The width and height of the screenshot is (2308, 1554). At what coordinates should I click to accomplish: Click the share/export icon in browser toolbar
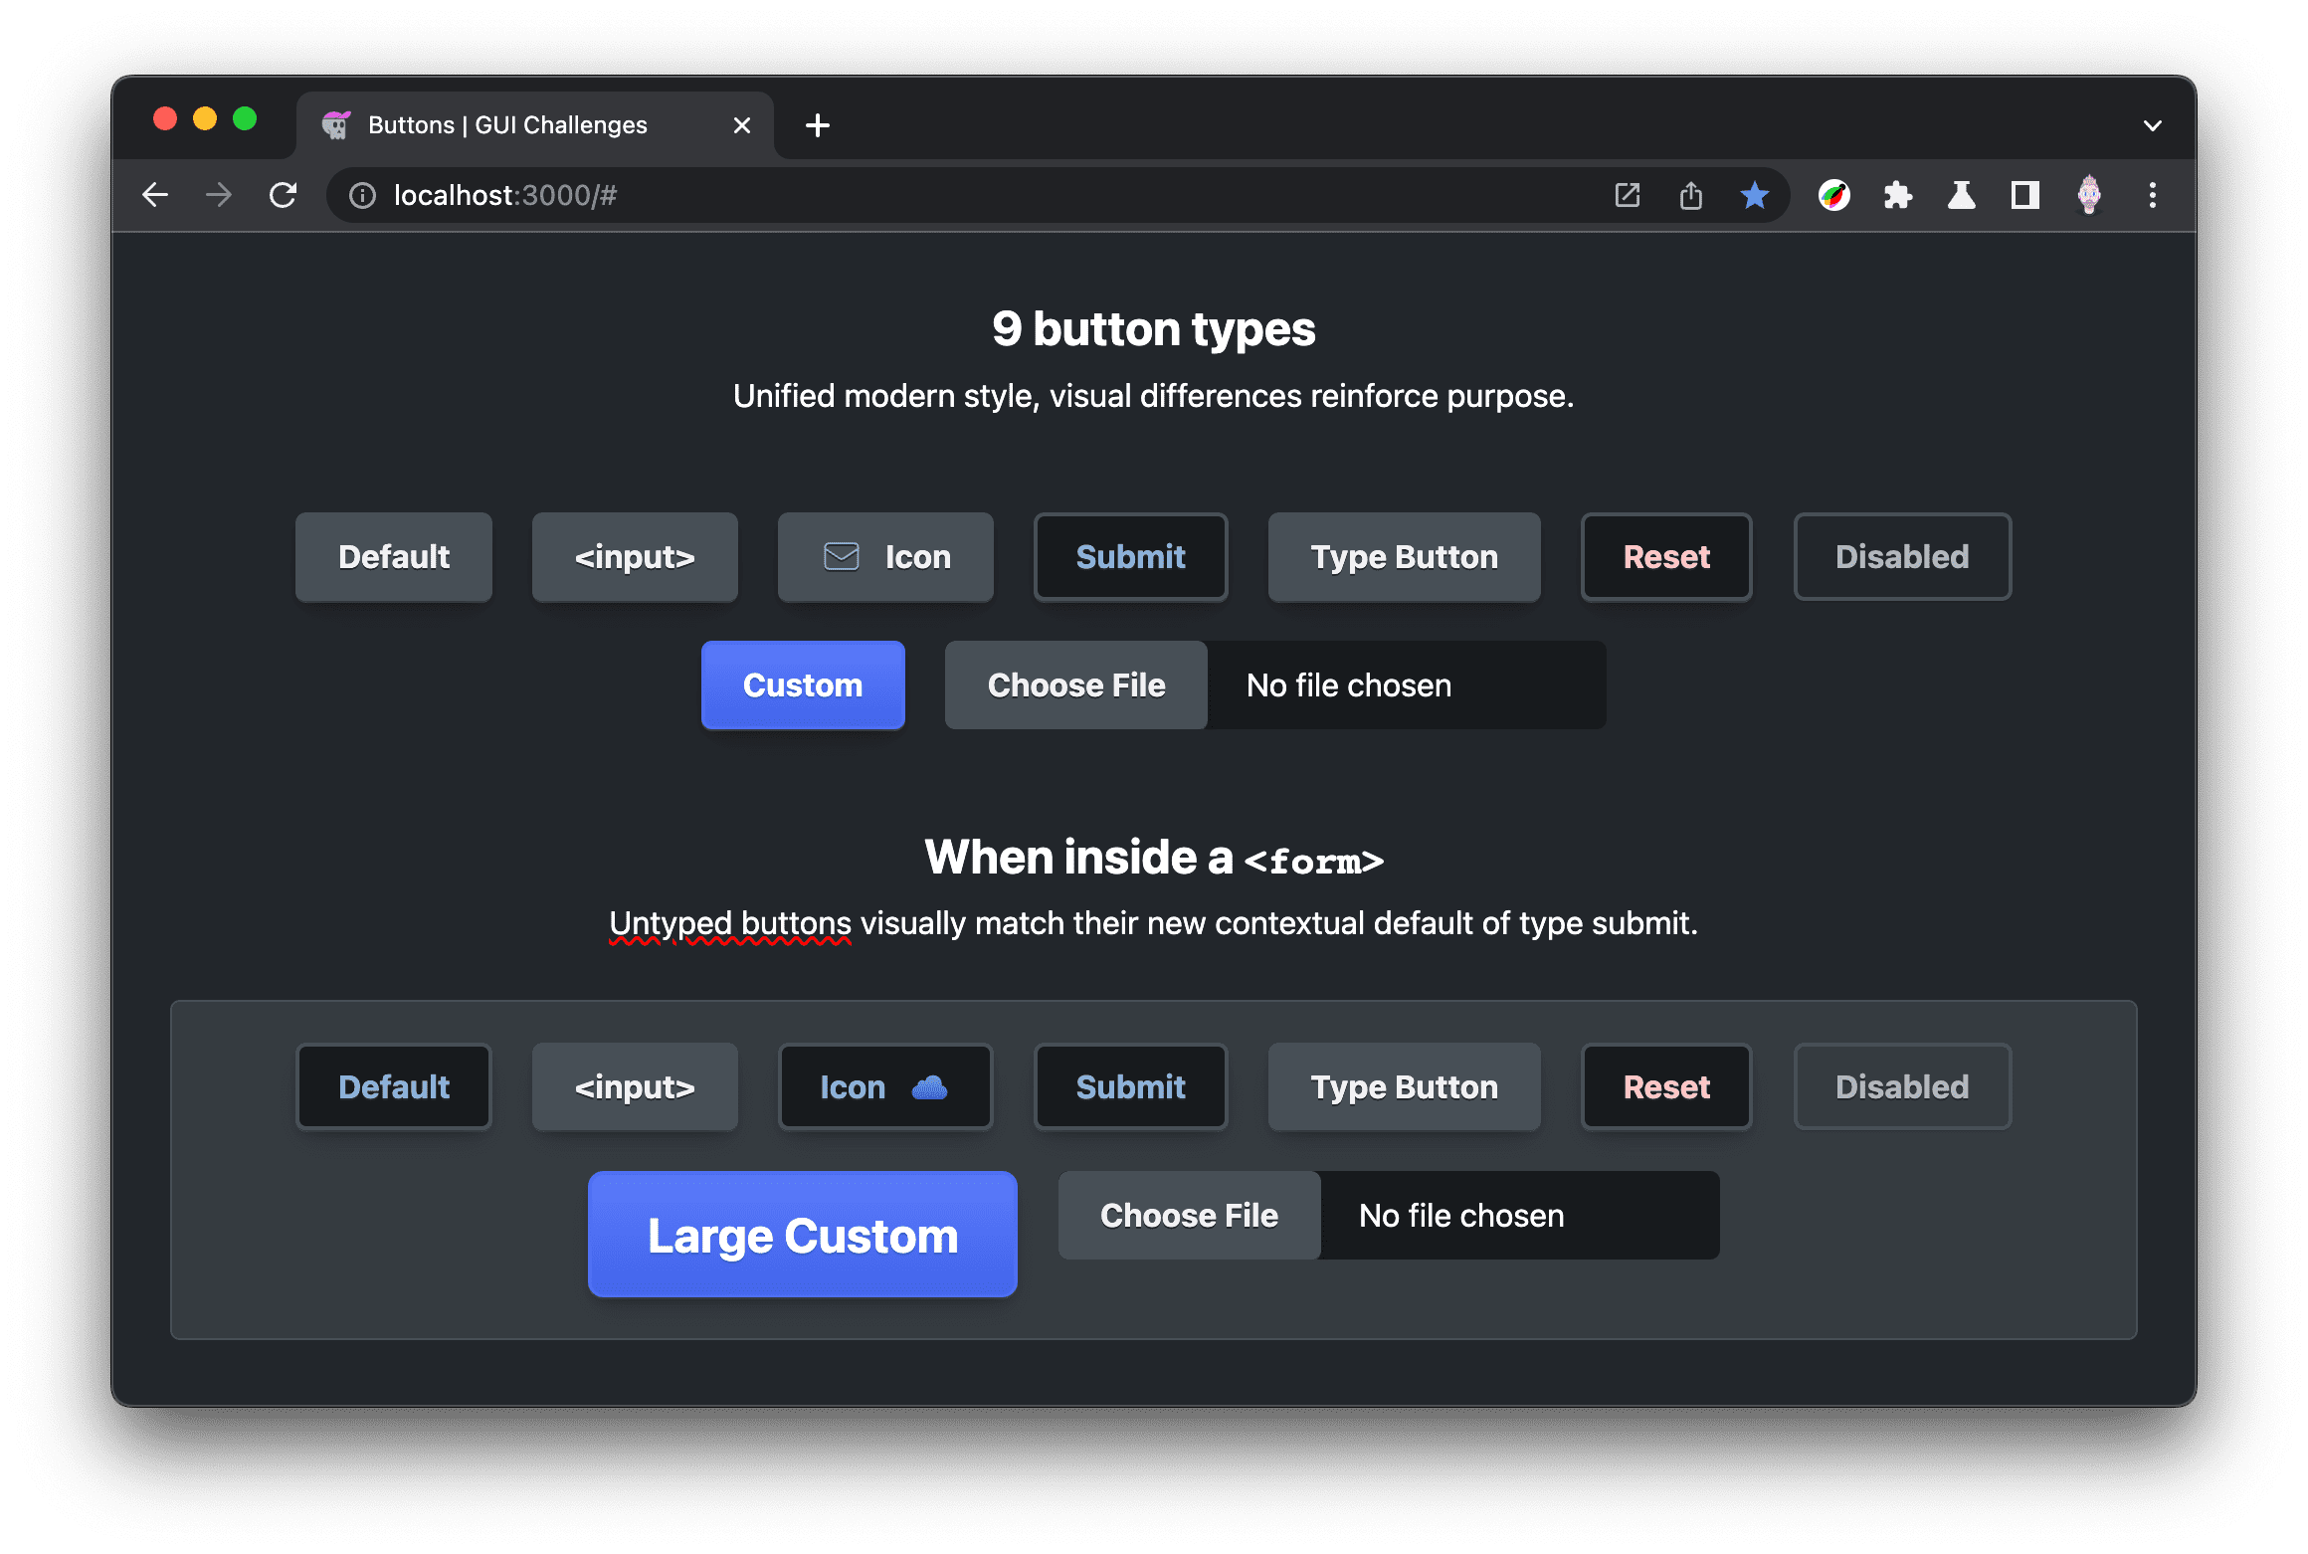click(x=1689, y=194)
